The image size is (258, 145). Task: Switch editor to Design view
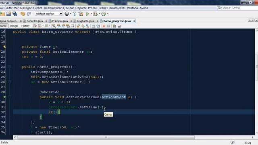pos(14,26)
